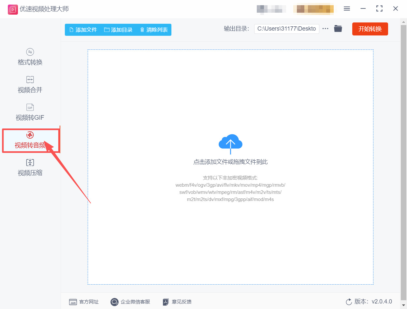This screenshot has width=407, height=309.
Task: Click the three-dots browse output directory button
Action: [x=325, y=29]
